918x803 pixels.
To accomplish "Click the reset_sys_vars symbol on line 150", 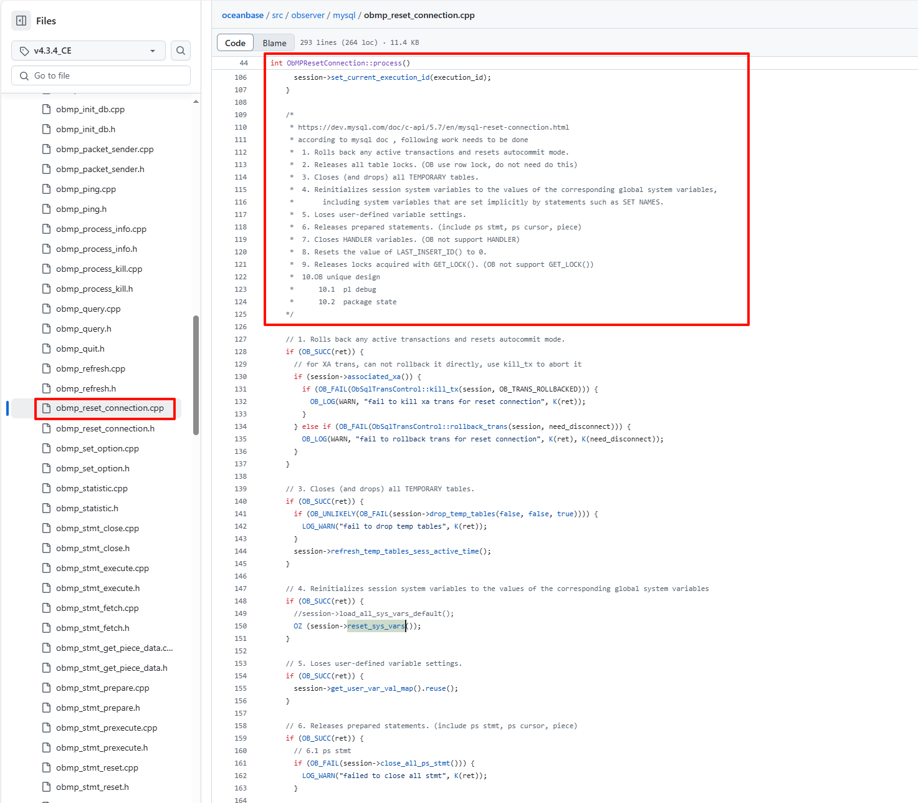I will [376, 626].
